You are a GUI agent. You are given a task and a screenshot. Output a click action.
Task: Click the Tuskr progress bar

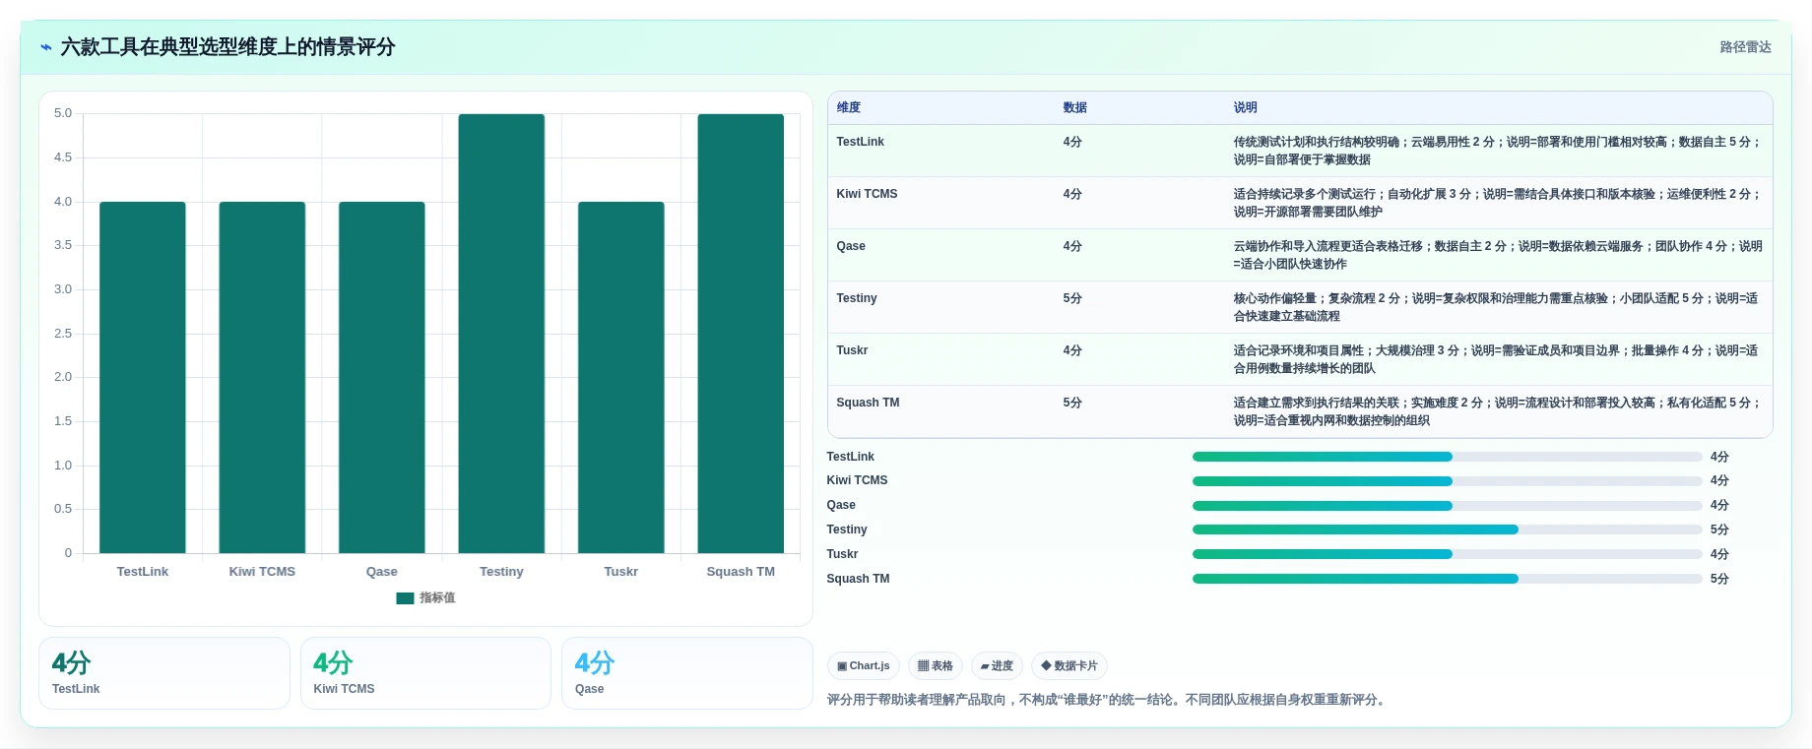tap(1447, 554)
